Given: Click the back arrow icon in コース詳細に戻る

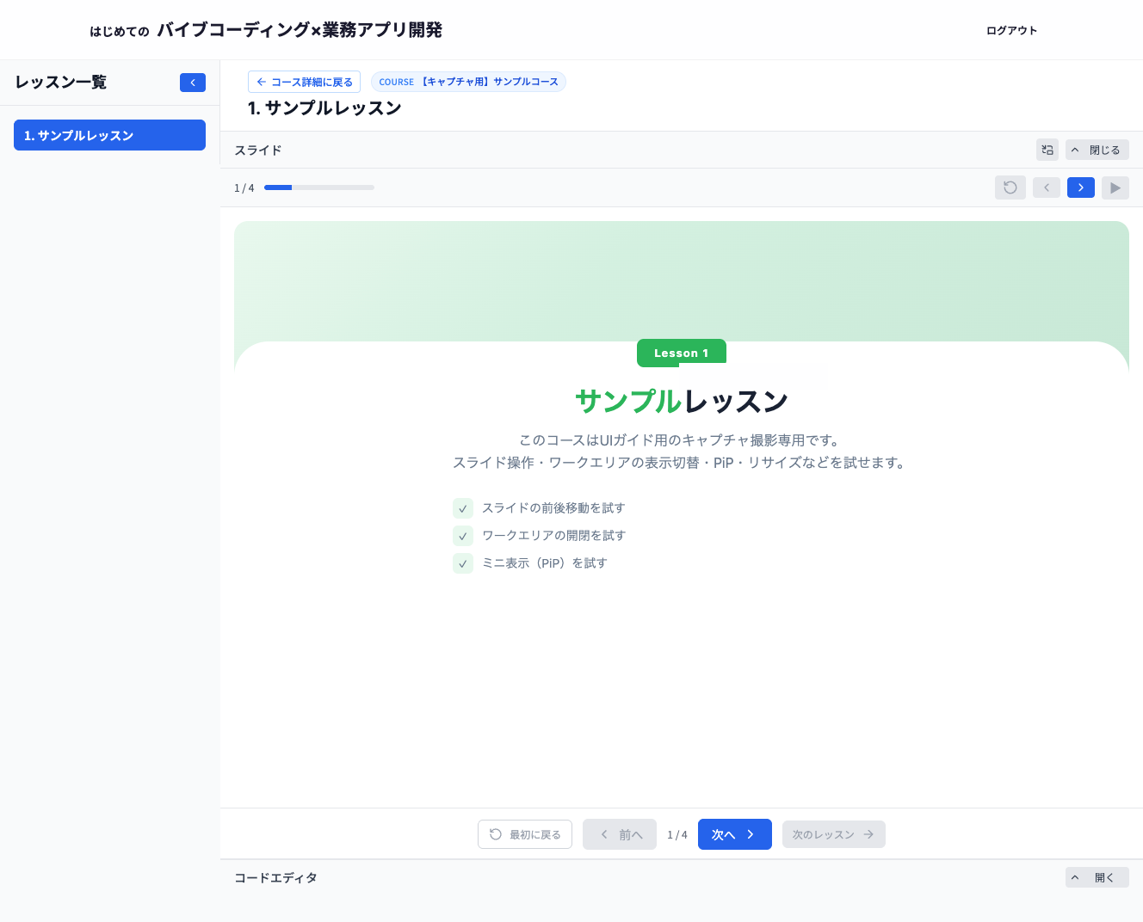Looking at the screenshot, I should [x=261, y=81].
